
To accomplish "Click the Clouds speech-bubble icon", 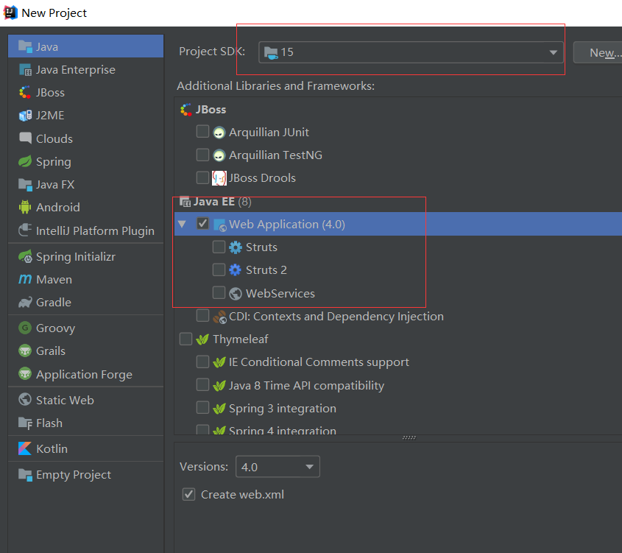I will pyautogui.click(x=25, y=138).
